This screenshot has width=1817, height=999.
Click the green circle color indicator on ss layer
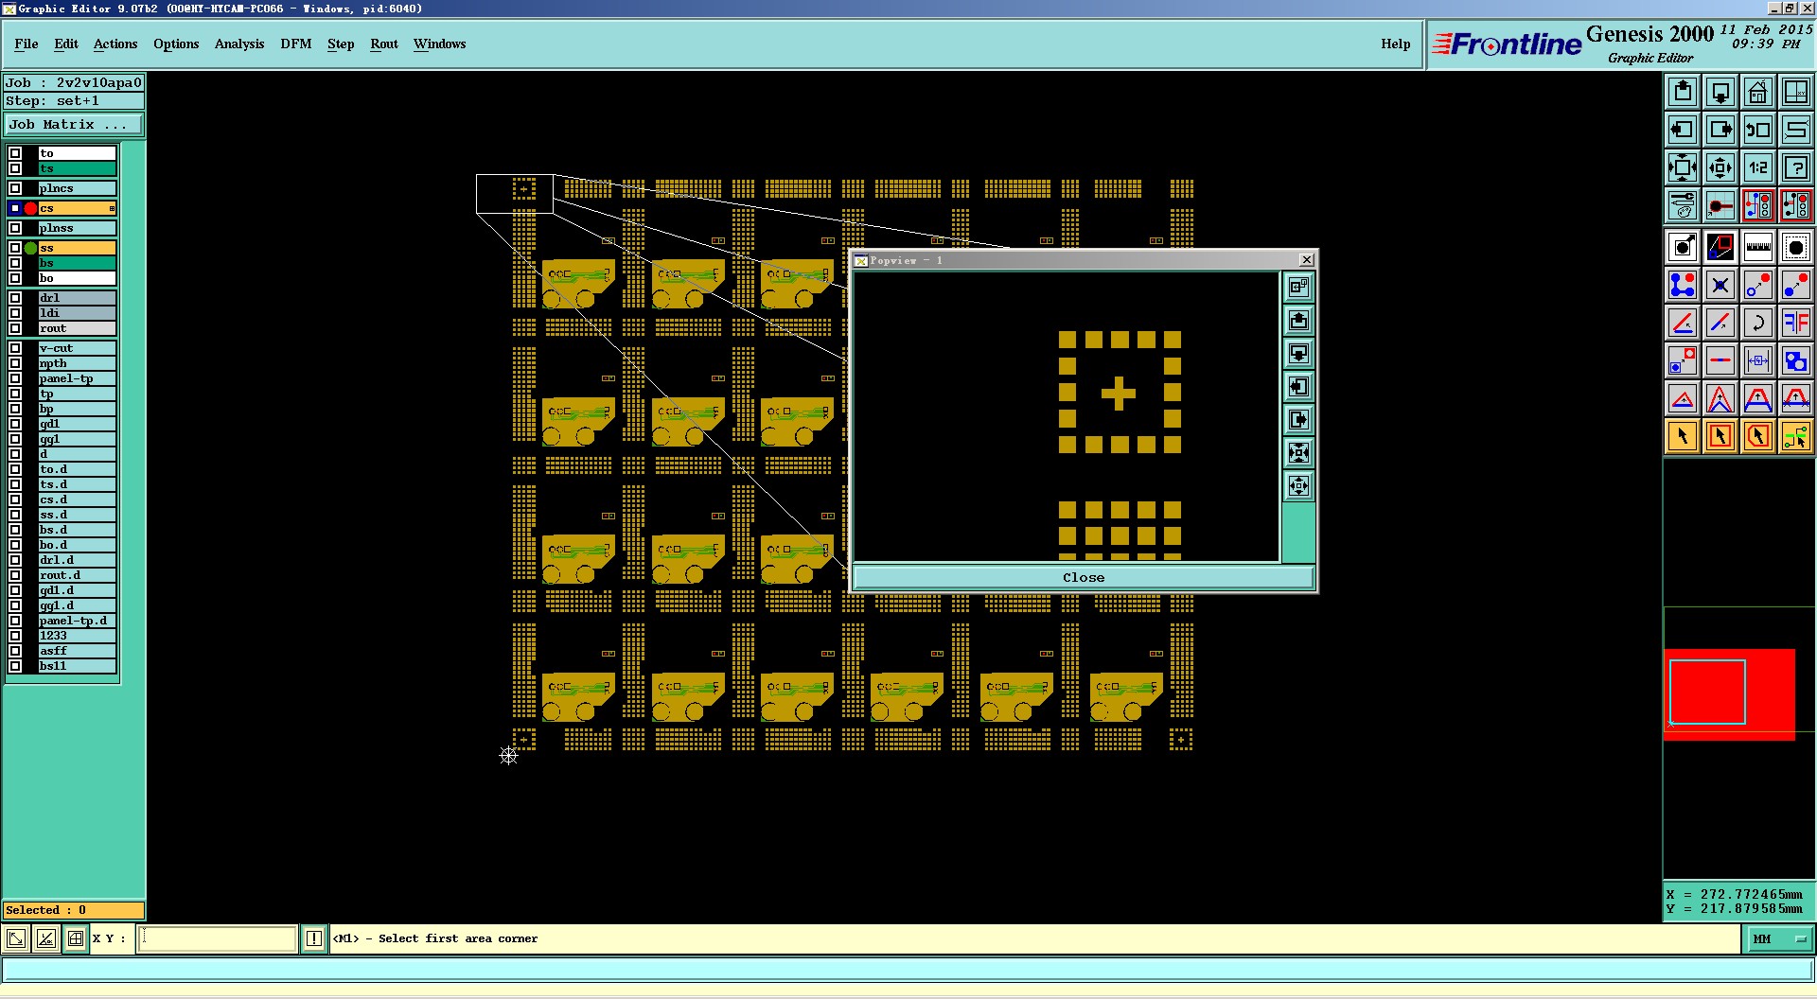[30, 248]
